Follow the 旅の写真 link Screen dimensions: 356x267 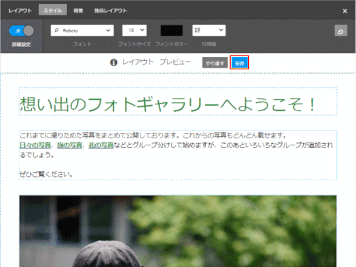[x=69, y=145]
